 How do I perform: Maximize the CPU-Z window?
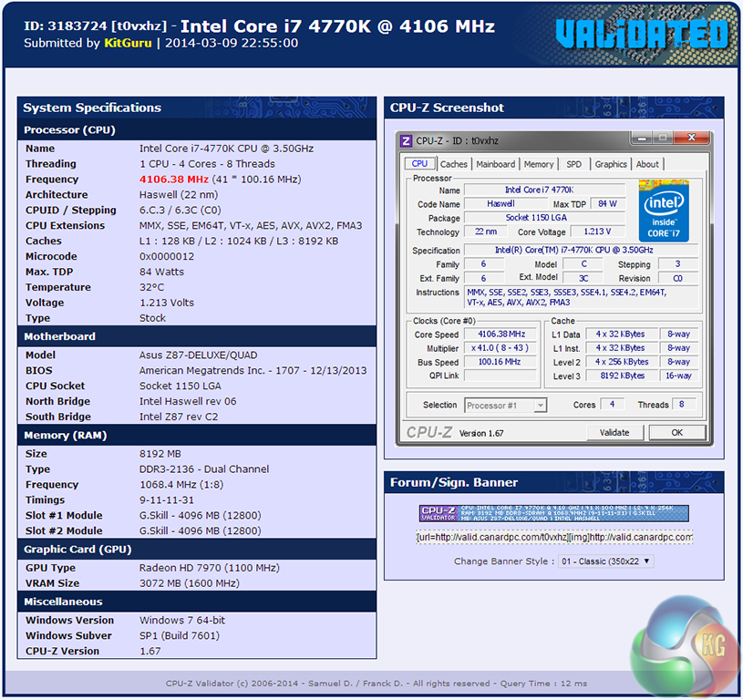(x=663, y=139)
